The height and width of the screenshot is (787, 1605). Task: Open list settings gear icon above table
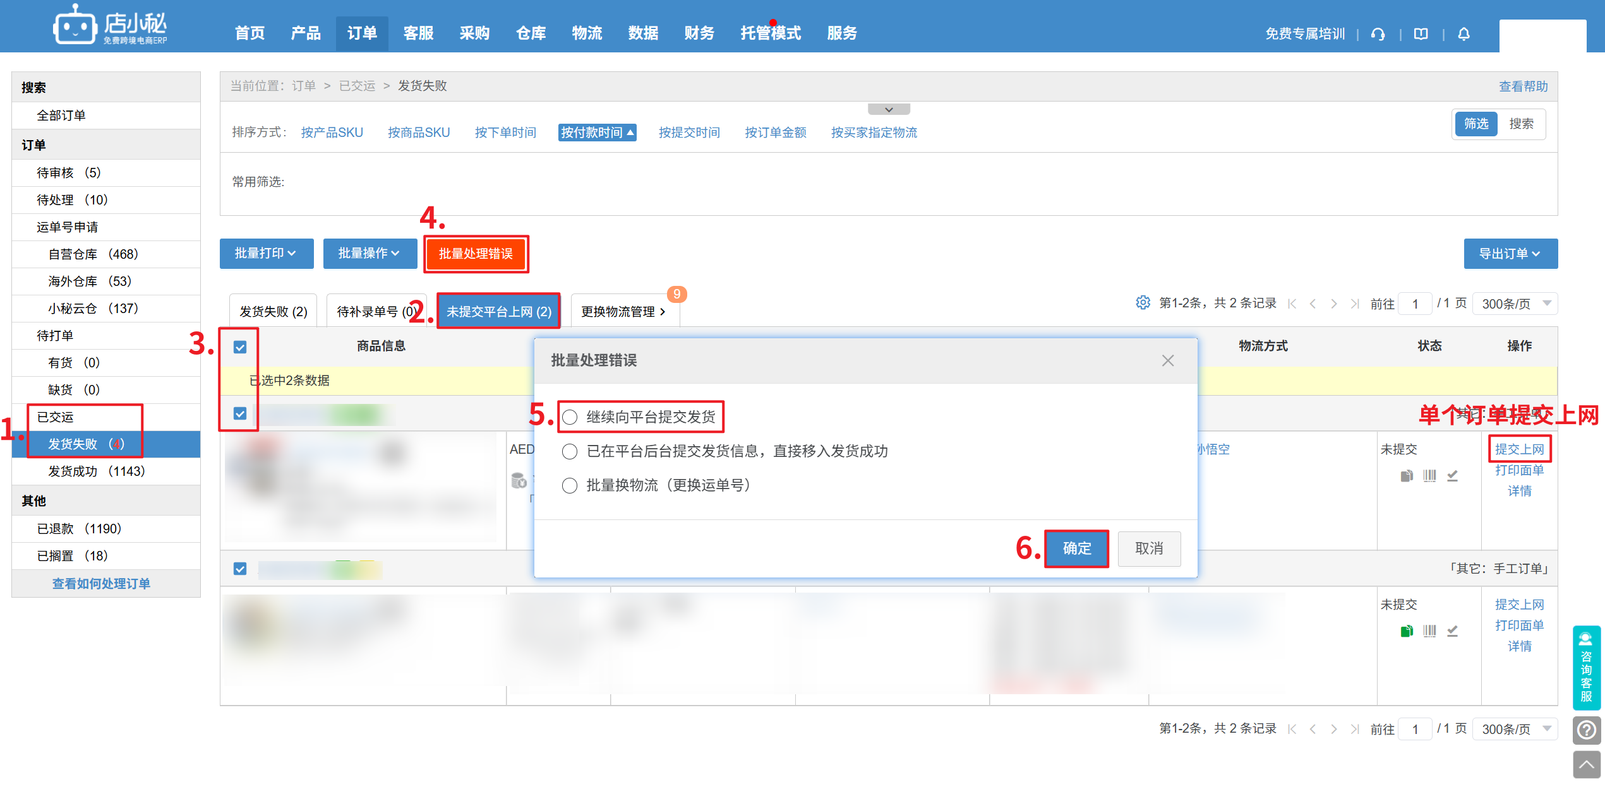tap(1143, 303)
